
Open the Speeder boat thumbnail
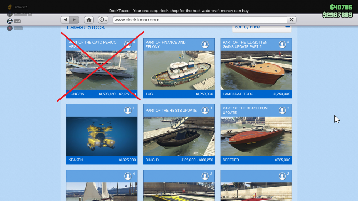(x=256, y=136)
